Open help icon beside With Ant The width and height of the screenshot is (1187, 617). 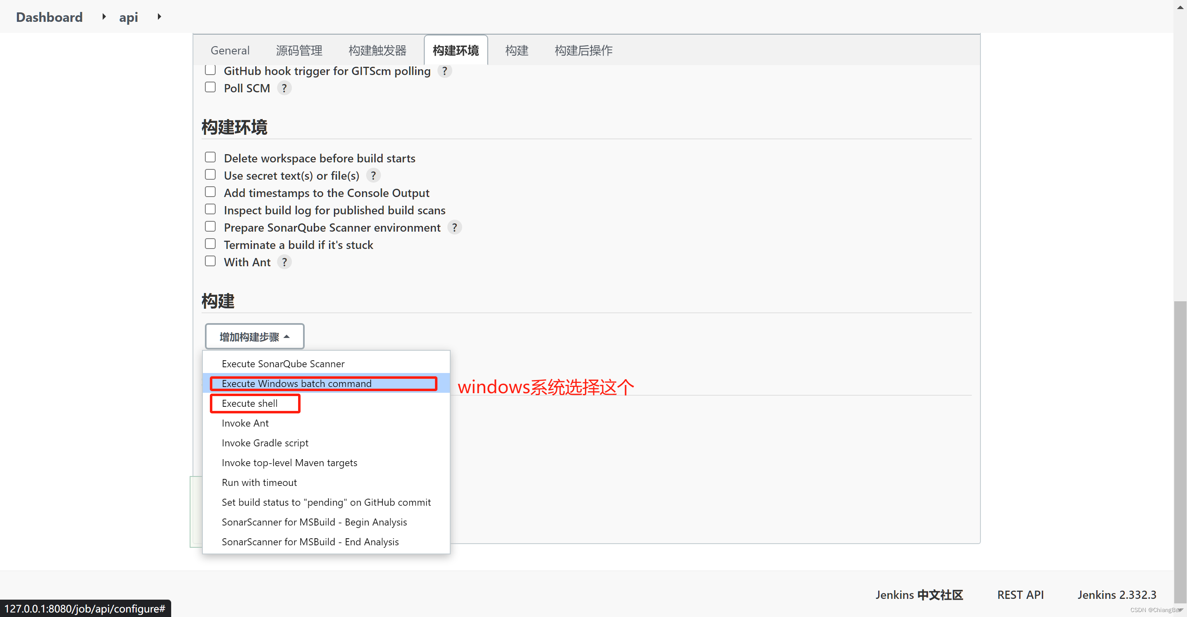284,262
